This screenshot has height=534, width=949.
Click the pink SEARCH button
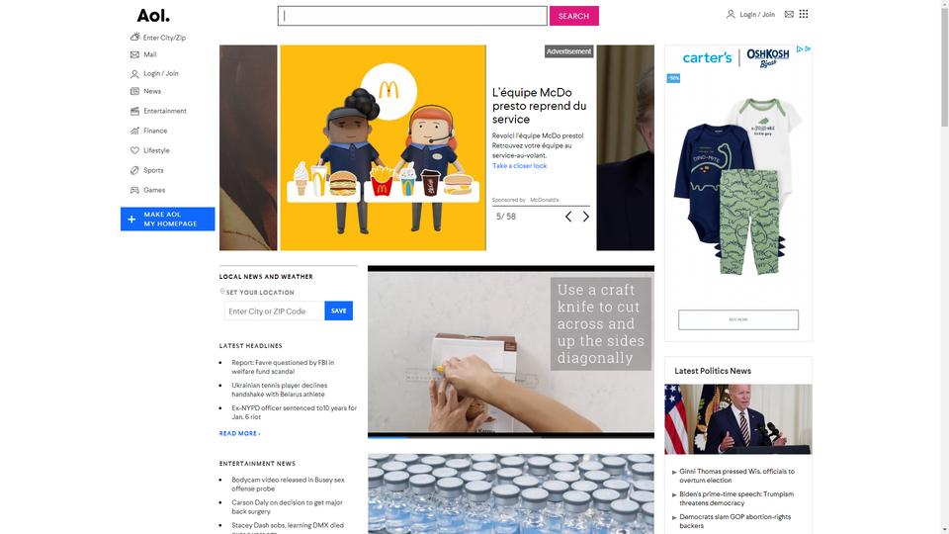click(x=573, y=16)
